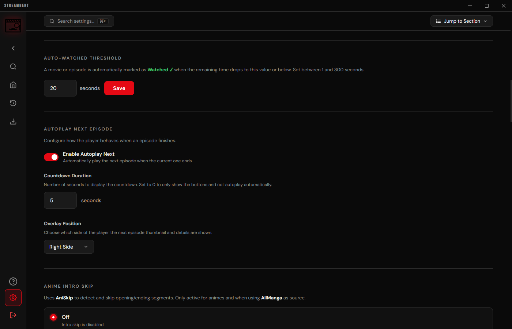Toggle Enable Autoplay Next switch
The width and height of the screenshot is (512, 329).
click(51, 157)
